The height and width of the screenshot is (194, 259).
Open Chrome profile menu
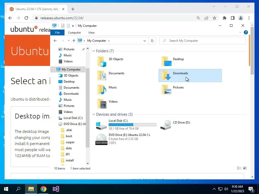click(x=241, y=18)
